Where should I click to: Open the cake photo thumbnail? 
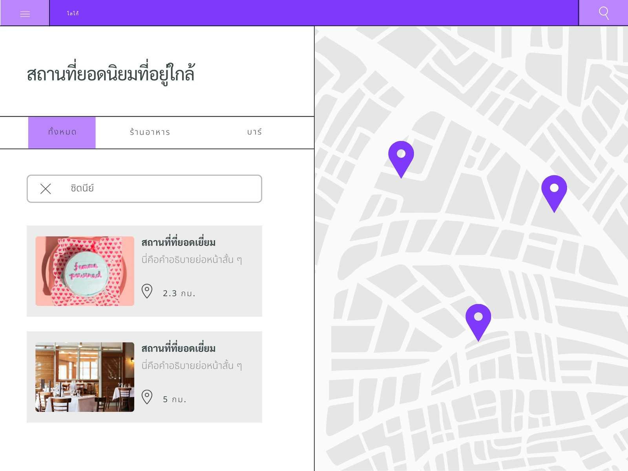[x=85, y=271]
